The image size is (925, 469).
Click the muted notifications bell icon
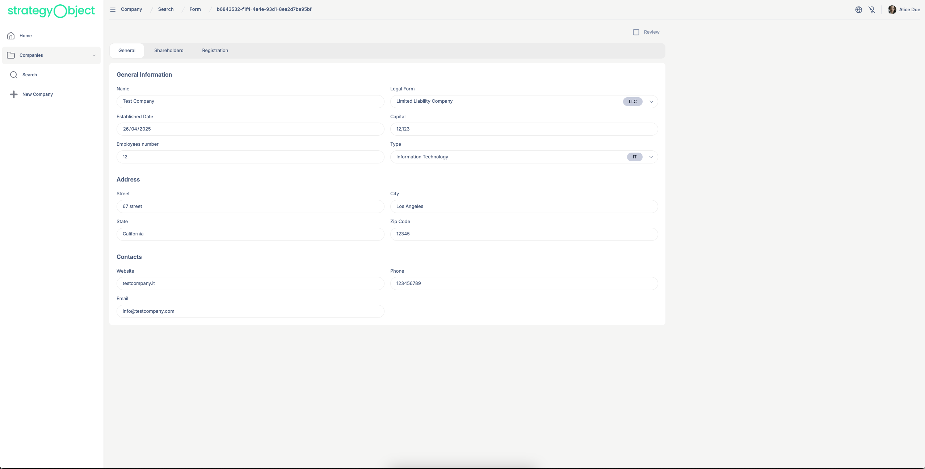tap(872, 10)
